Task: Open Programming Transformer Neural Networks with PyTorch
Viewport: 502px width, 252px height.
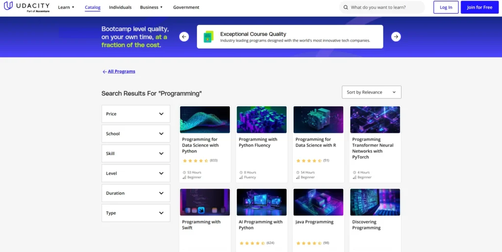Action: pyautogui.click(x=373, y=148)
